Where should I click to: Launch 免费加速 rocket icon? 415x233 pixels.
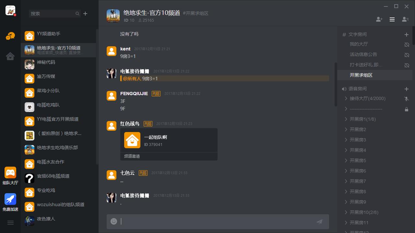[x=10, y=199]
